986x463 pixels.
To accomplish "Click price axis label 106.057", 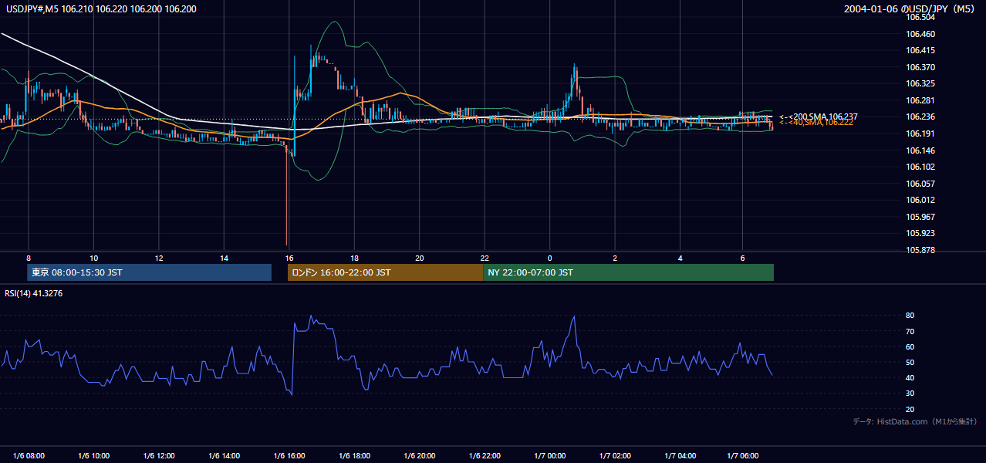I will pyautogui.click(x=920, y=184).
